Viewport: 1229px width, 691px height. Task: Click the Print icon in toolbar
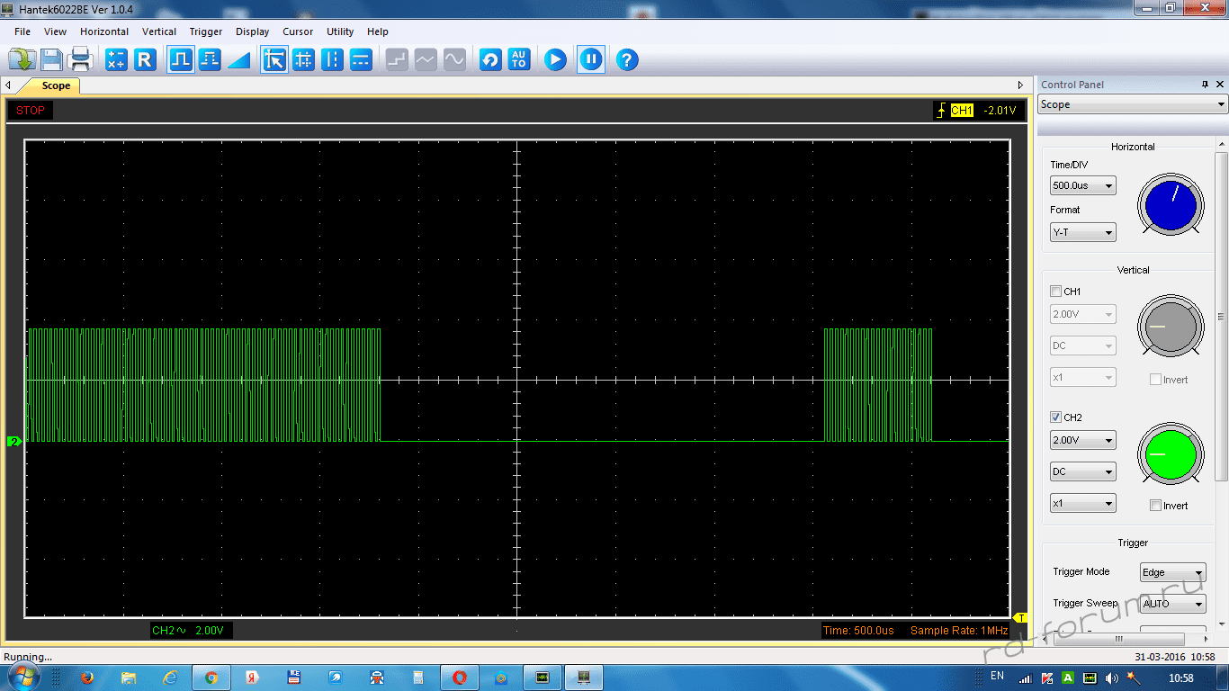tap(80, 60)
